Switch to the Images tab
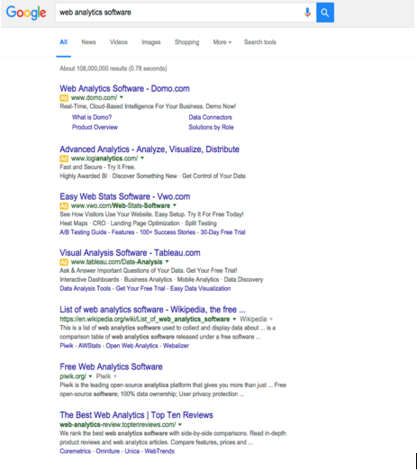Screen dimensions: 417x471 tap(151, 42)
